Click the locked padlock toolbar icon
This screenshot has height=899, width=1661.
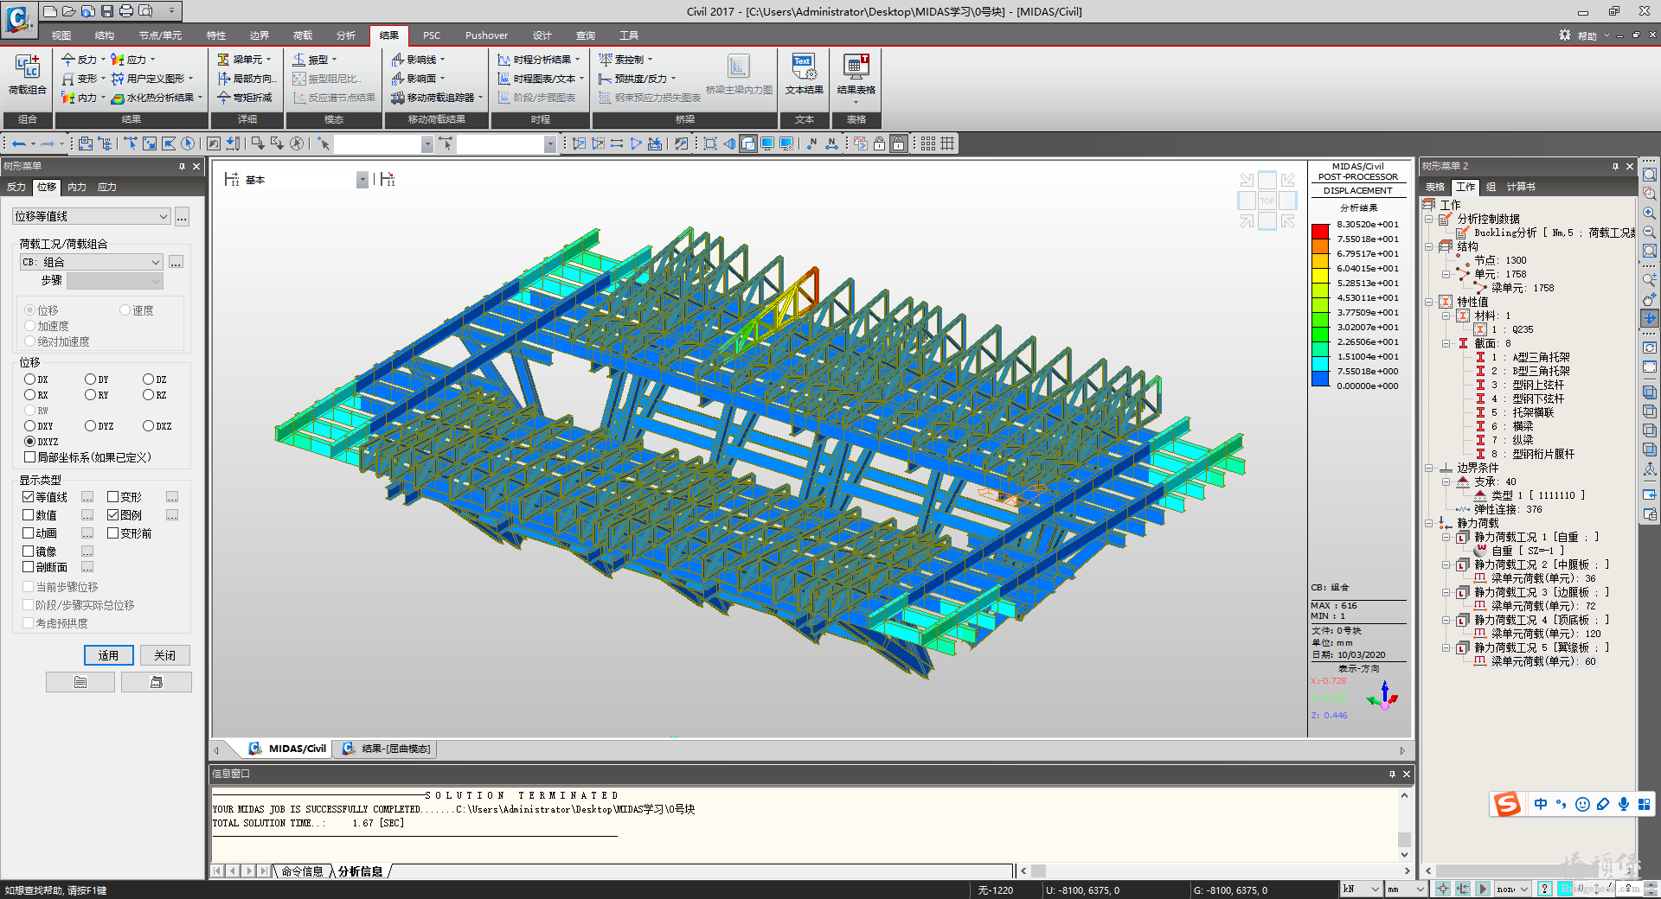(x=899, y=143)
